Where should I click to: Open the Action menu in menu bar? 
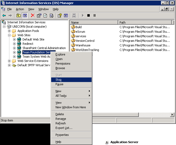20,9
